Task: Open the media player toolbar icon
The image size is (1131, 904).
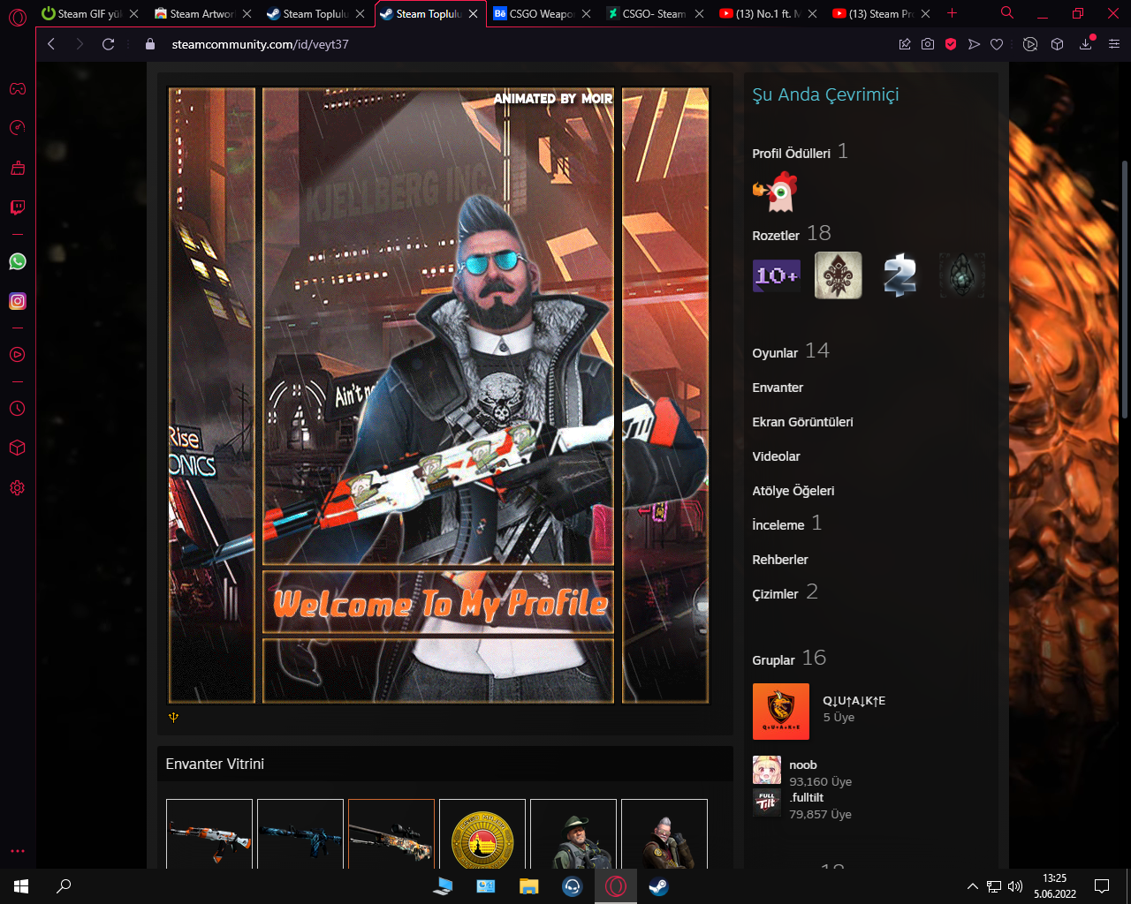Action: [1030, 44]
